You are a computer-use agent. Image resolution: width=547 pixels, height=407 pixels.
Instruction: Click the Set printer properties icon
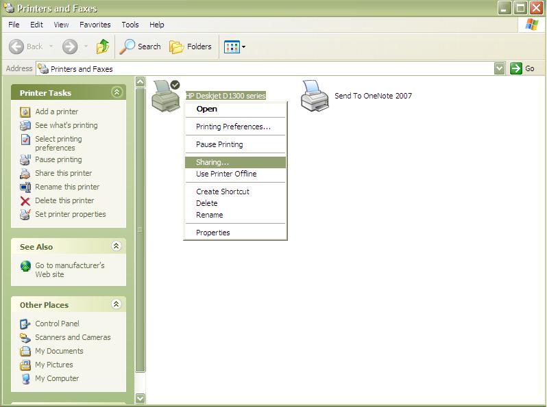coord(25,215)
